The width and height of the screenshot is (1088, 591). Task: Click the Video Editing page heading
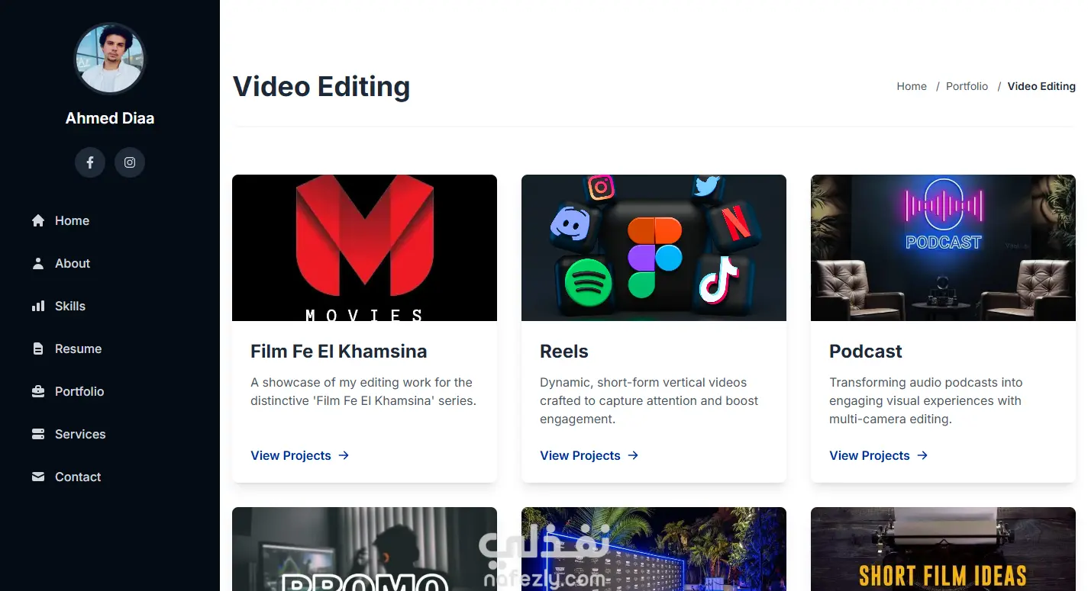click(x=321, y=86)
